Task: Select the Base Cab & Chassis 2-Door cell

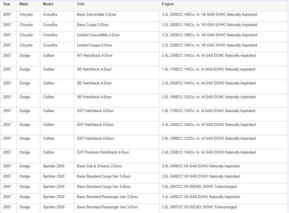Action: tap(99, 166)
